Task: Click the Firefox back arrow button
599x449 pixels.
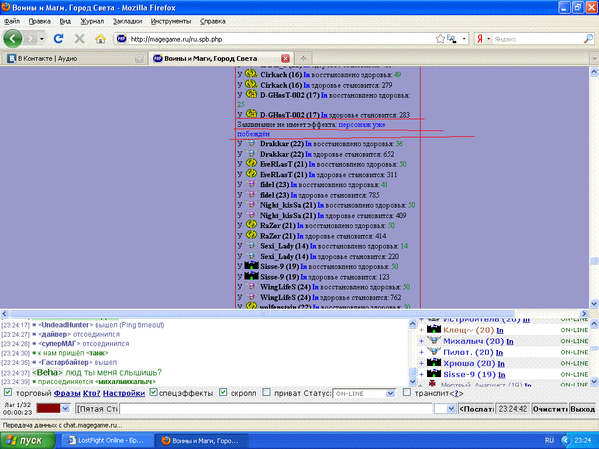Action: (x=13, y=39)
